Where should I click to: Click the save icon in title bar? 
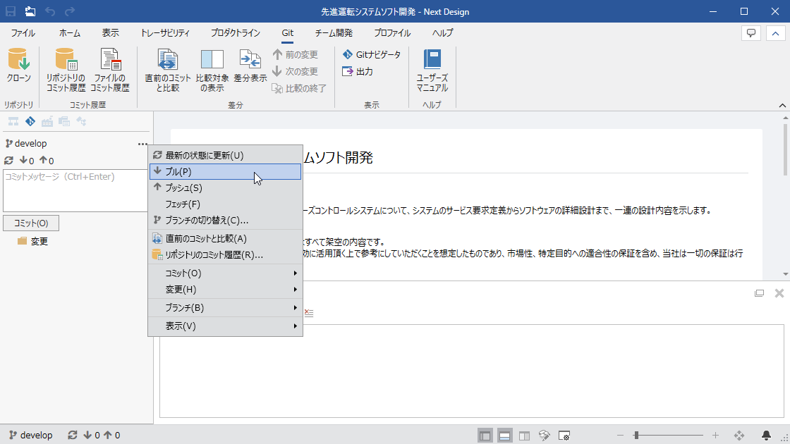point(11,11)
